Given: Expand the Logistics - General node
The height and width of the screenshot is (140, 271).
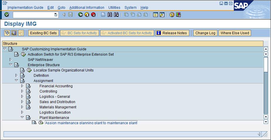Looking at the screenshot, I should [22, 96].
